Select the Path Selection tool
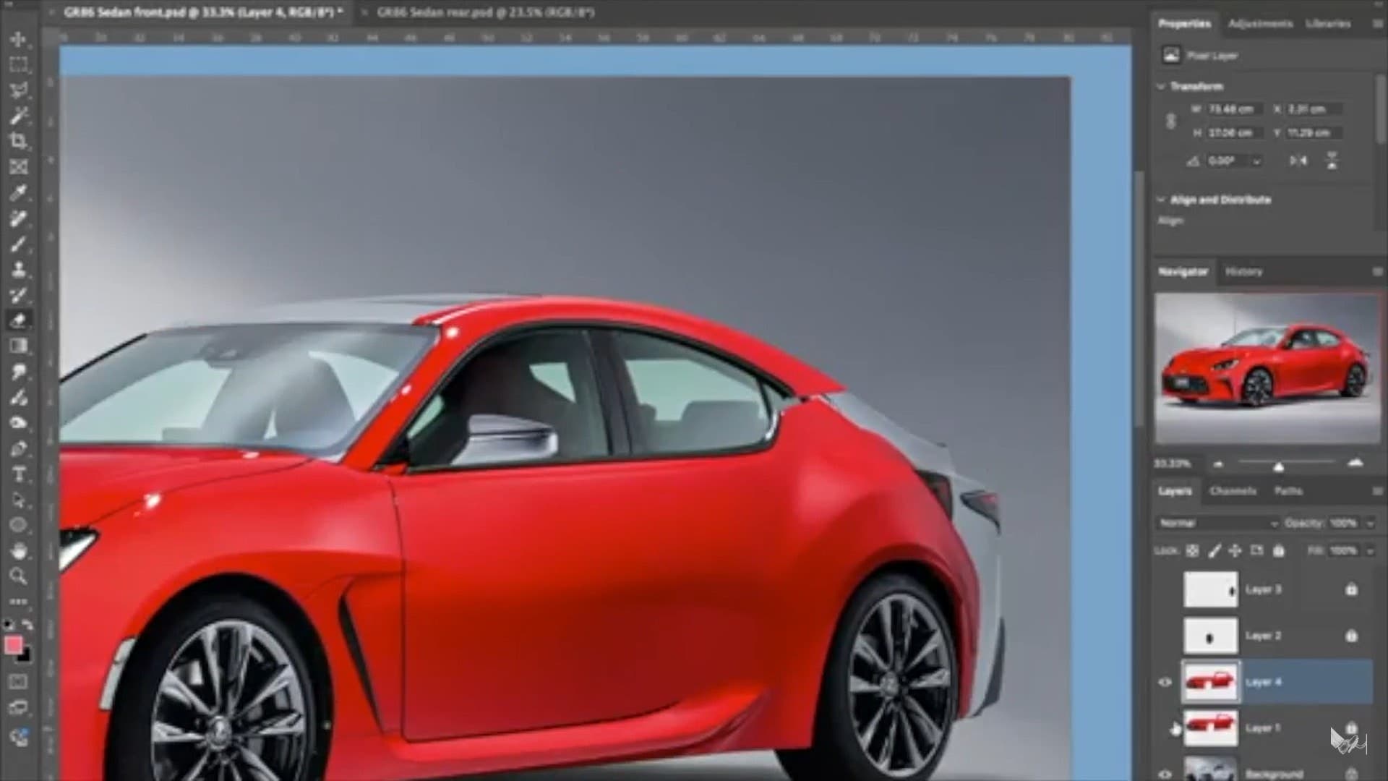1388x781 pixels. (x=19, y=500)
